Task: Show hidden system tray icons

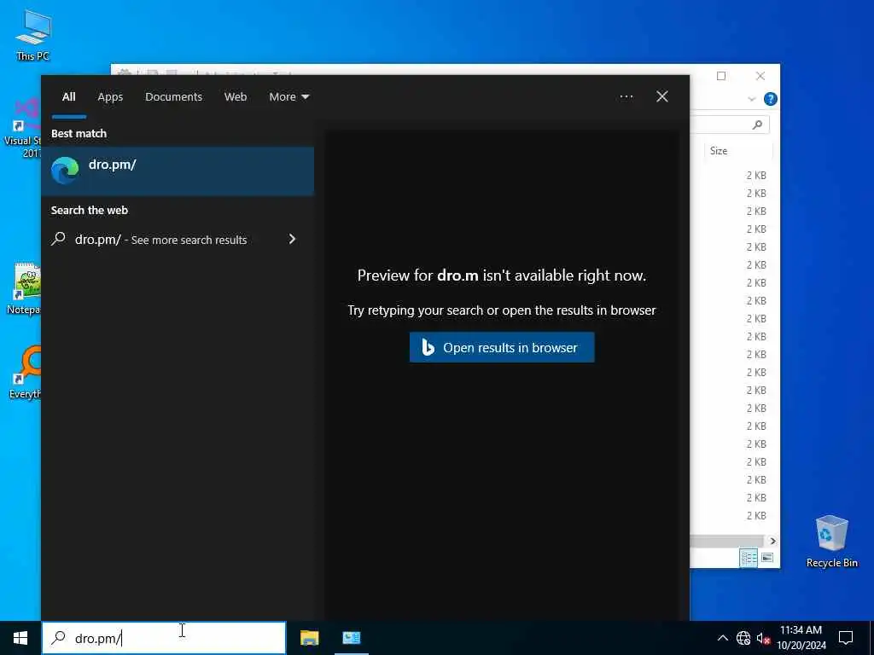Action: pos(722,638)
